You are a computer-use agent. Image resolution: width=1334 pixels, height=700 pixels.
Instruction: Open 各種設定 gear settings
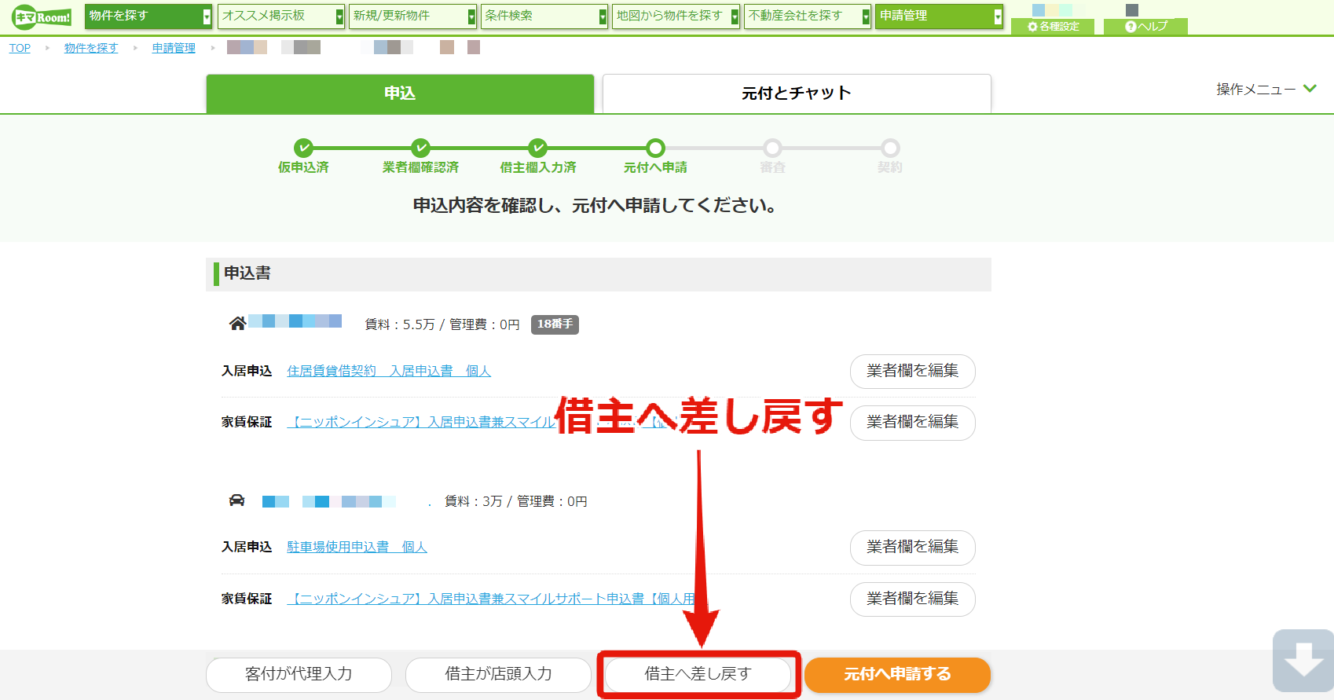point(1053,27)
